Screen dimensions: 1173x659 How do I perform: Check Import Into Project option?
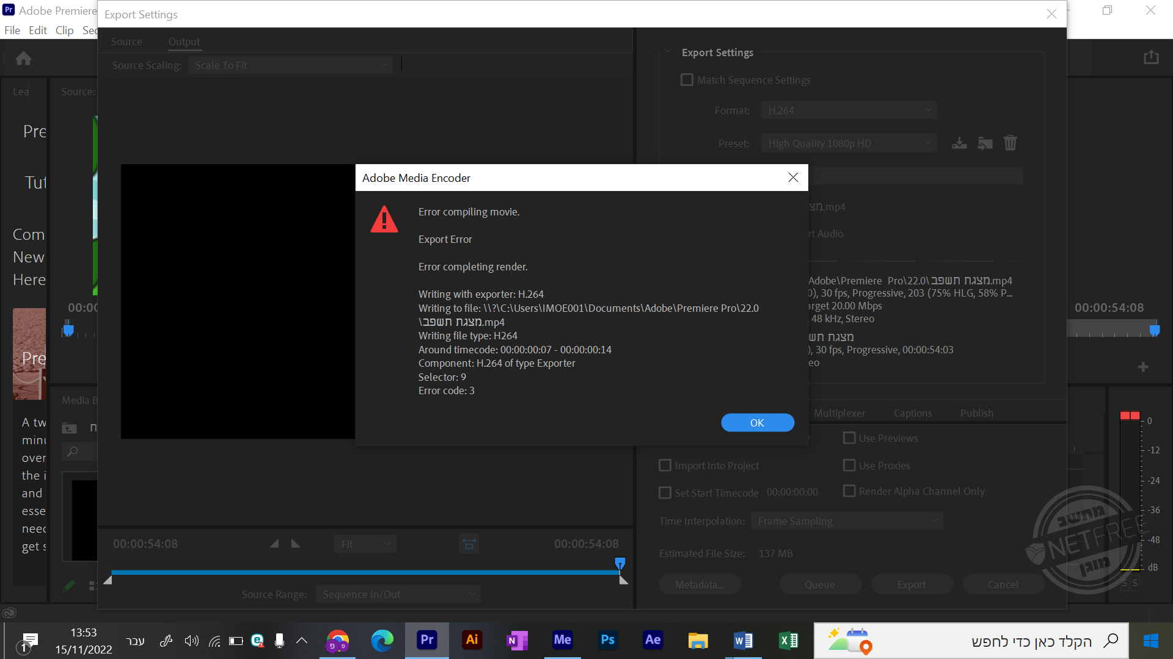tap(665, 466)
